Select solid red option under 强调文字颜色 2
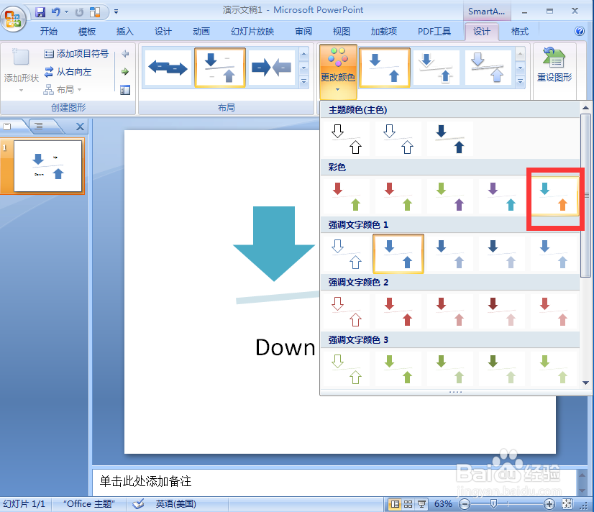Screen dimensions: 594x512 pyautogui.click(x=398, y=311)
